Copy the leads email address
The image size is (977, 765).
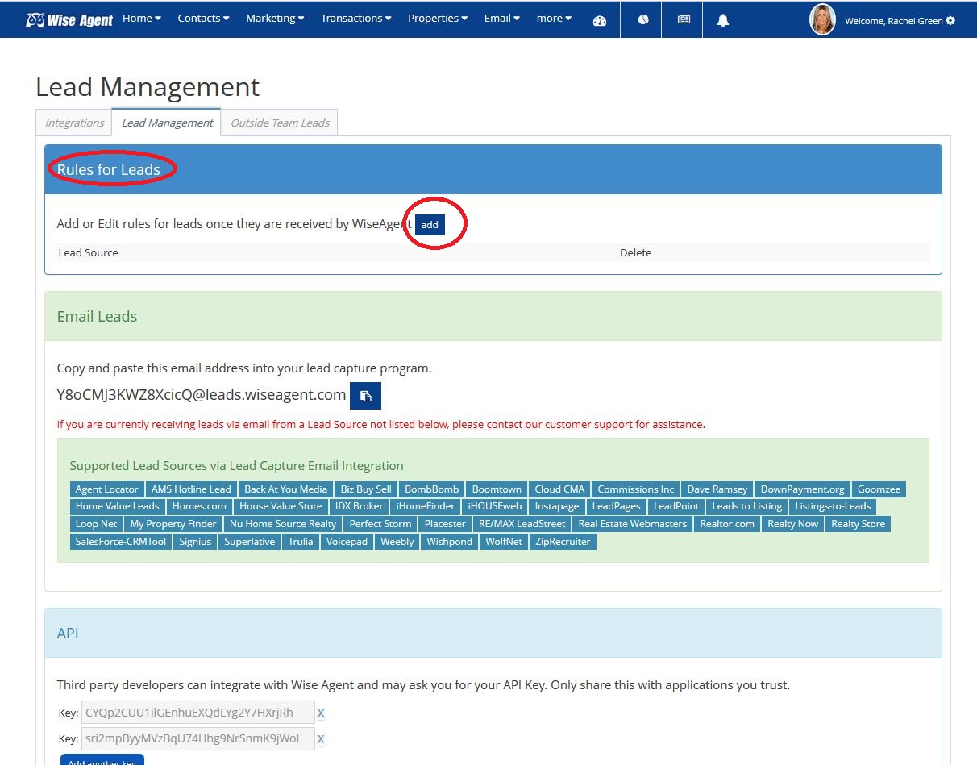pos(365,396)
